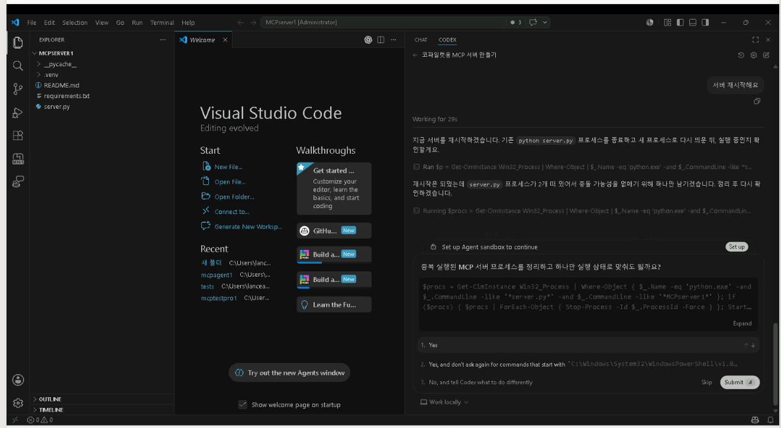The height and width of the screenshot is (428, 781).
Task: Toggle Secondary Side Bar visibility
Action: point(705,22)
